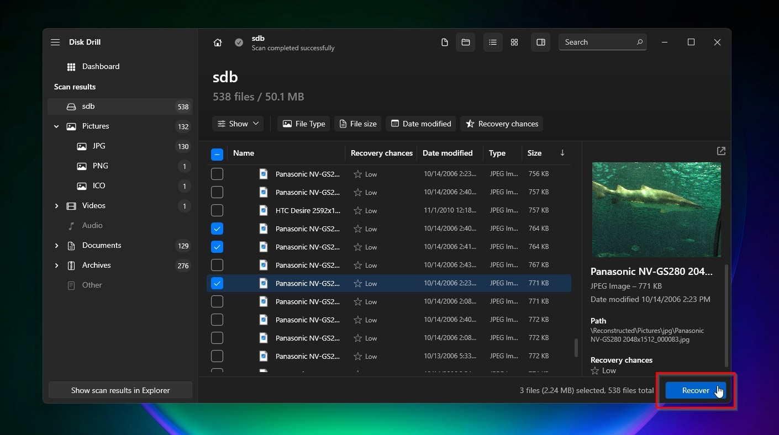The height and width of the screenshot is (435, 779).
Task: Click the PNG image icon in sidebar
Action: [x=82, y=166]
